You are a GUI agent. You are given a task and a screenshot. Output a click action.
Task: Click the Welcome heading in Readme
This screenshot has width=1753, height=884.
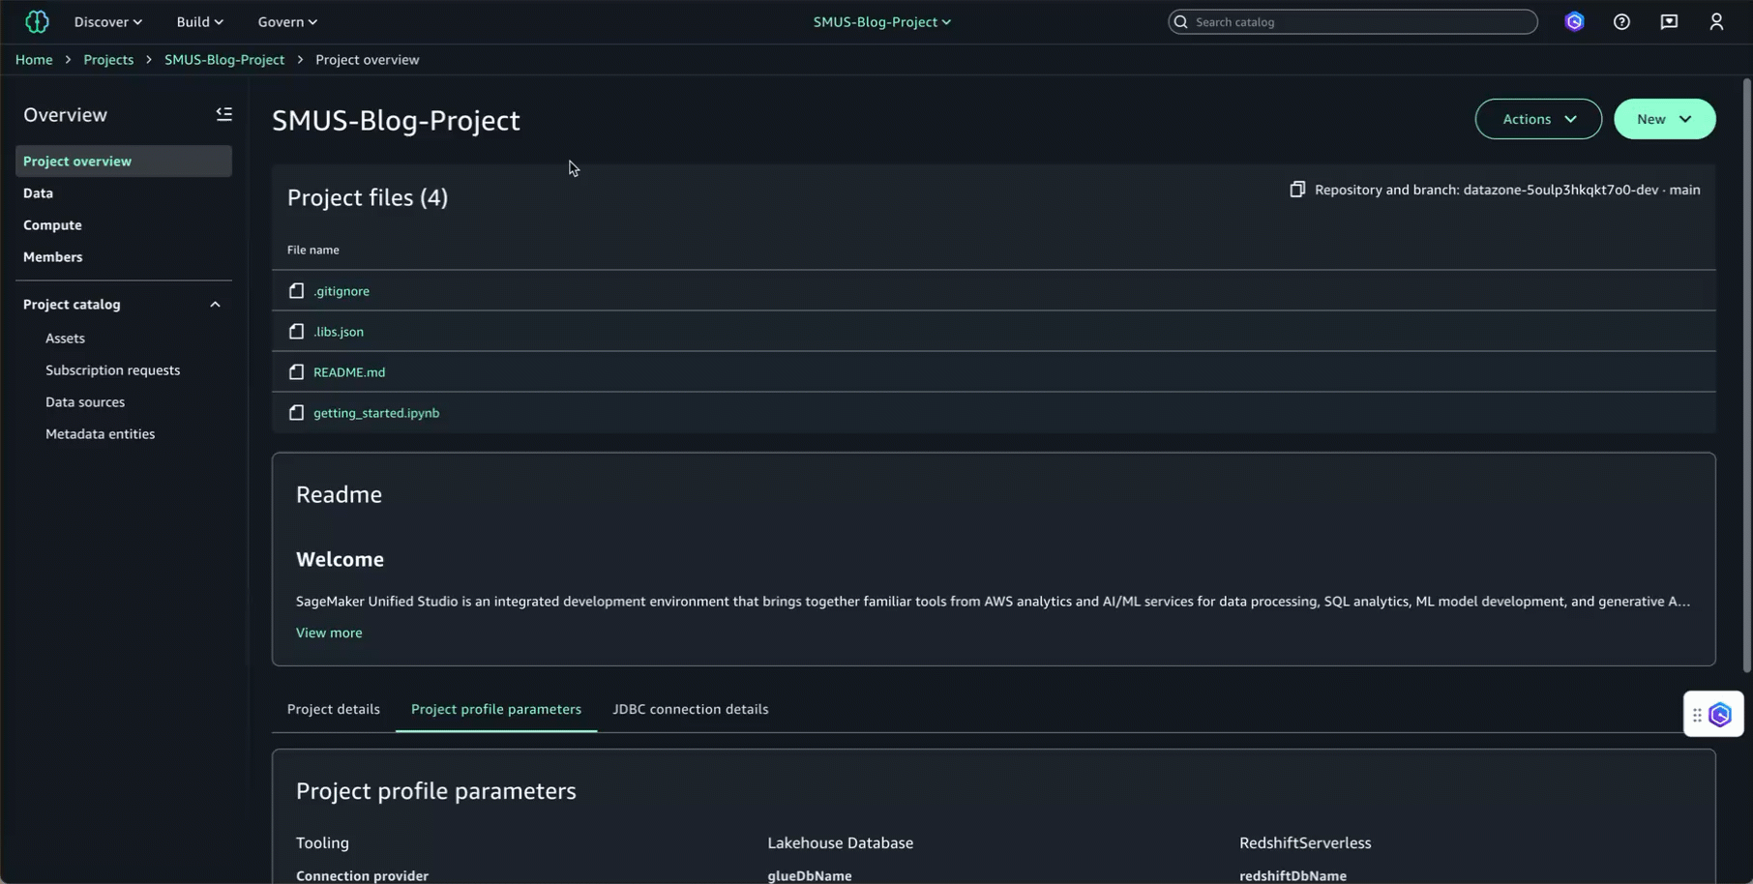click(x=340, y=559)
